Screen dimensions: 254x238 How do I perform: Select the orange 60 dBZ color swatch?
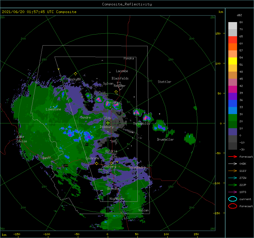pos(233,47)
